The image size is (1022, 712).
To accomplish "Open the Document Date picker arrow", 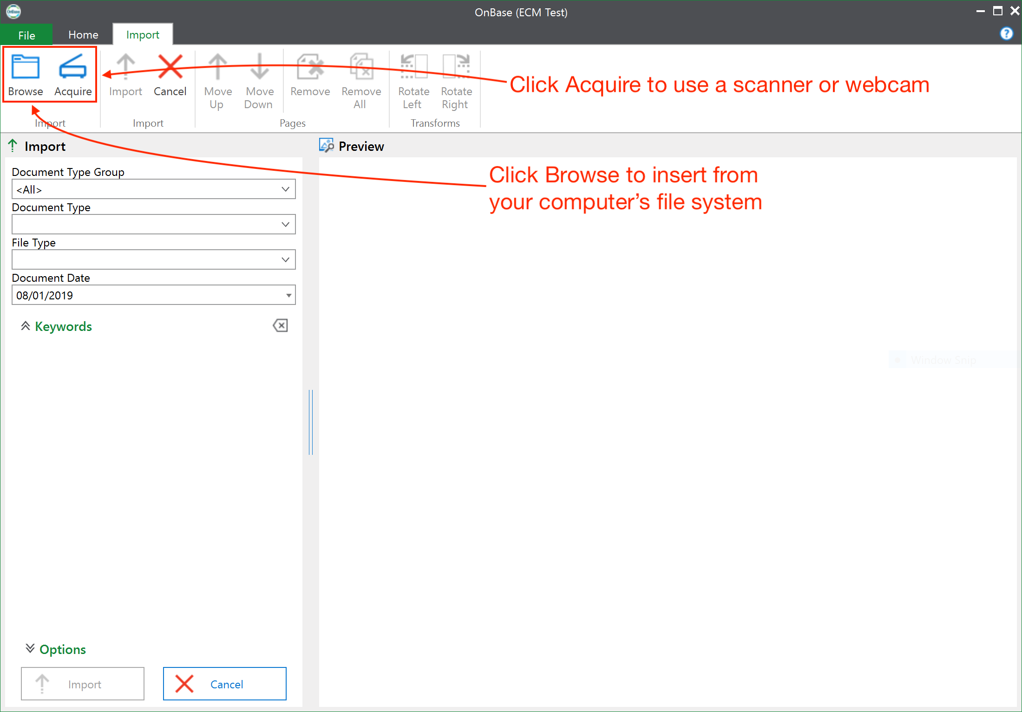I will 288,296.
